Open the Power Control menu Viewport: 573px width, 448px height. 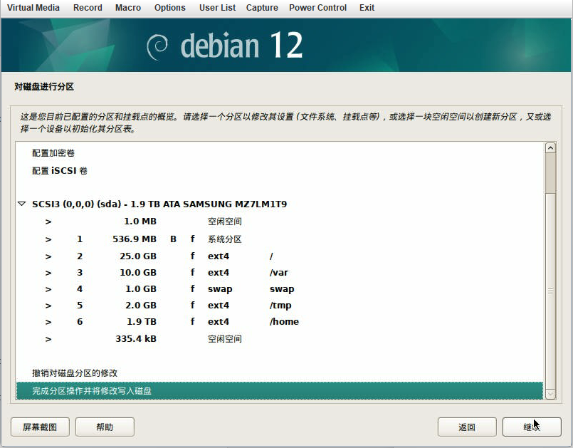pos(318,8)
